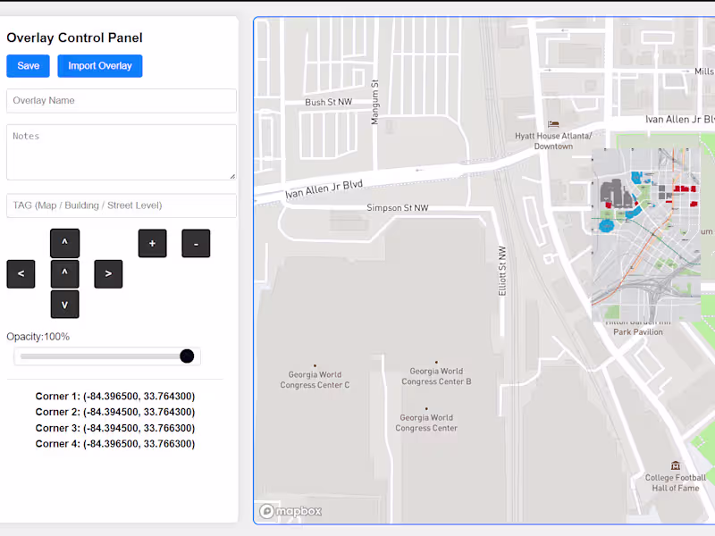The height and width of the screenshot is (536, 715).
Task: Click the Corner 1 coordinates text
Action: [114, 397]
